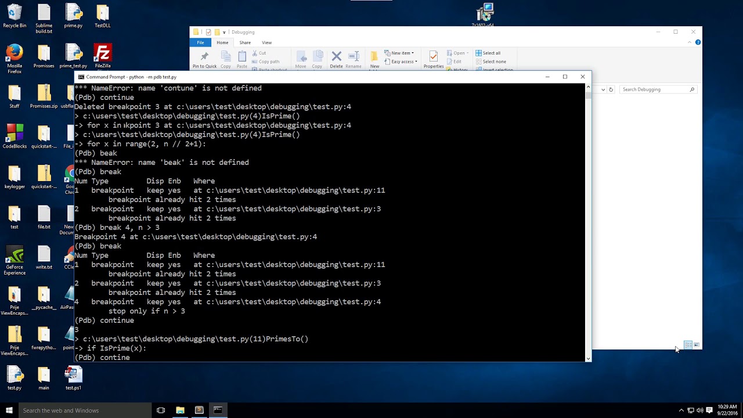Click the Windows Start button
This screenshot has height=418, width=743.
9,410
